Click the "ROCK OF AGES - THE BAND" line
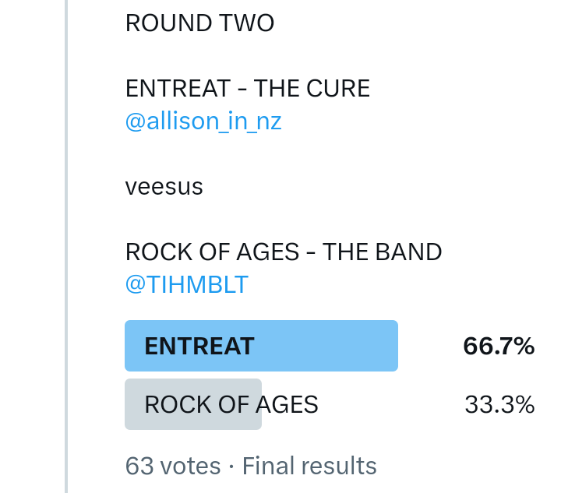This screenshot has width=561, height=493. (284, 252)
